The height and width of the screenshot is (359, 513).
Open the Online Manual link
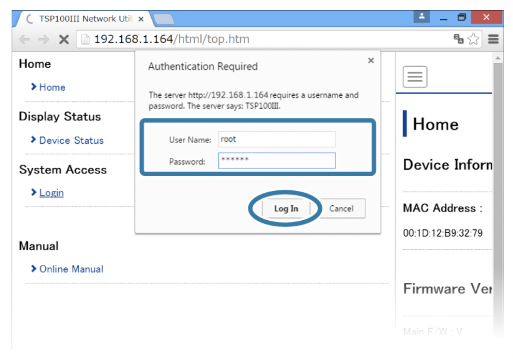[71, 269]
